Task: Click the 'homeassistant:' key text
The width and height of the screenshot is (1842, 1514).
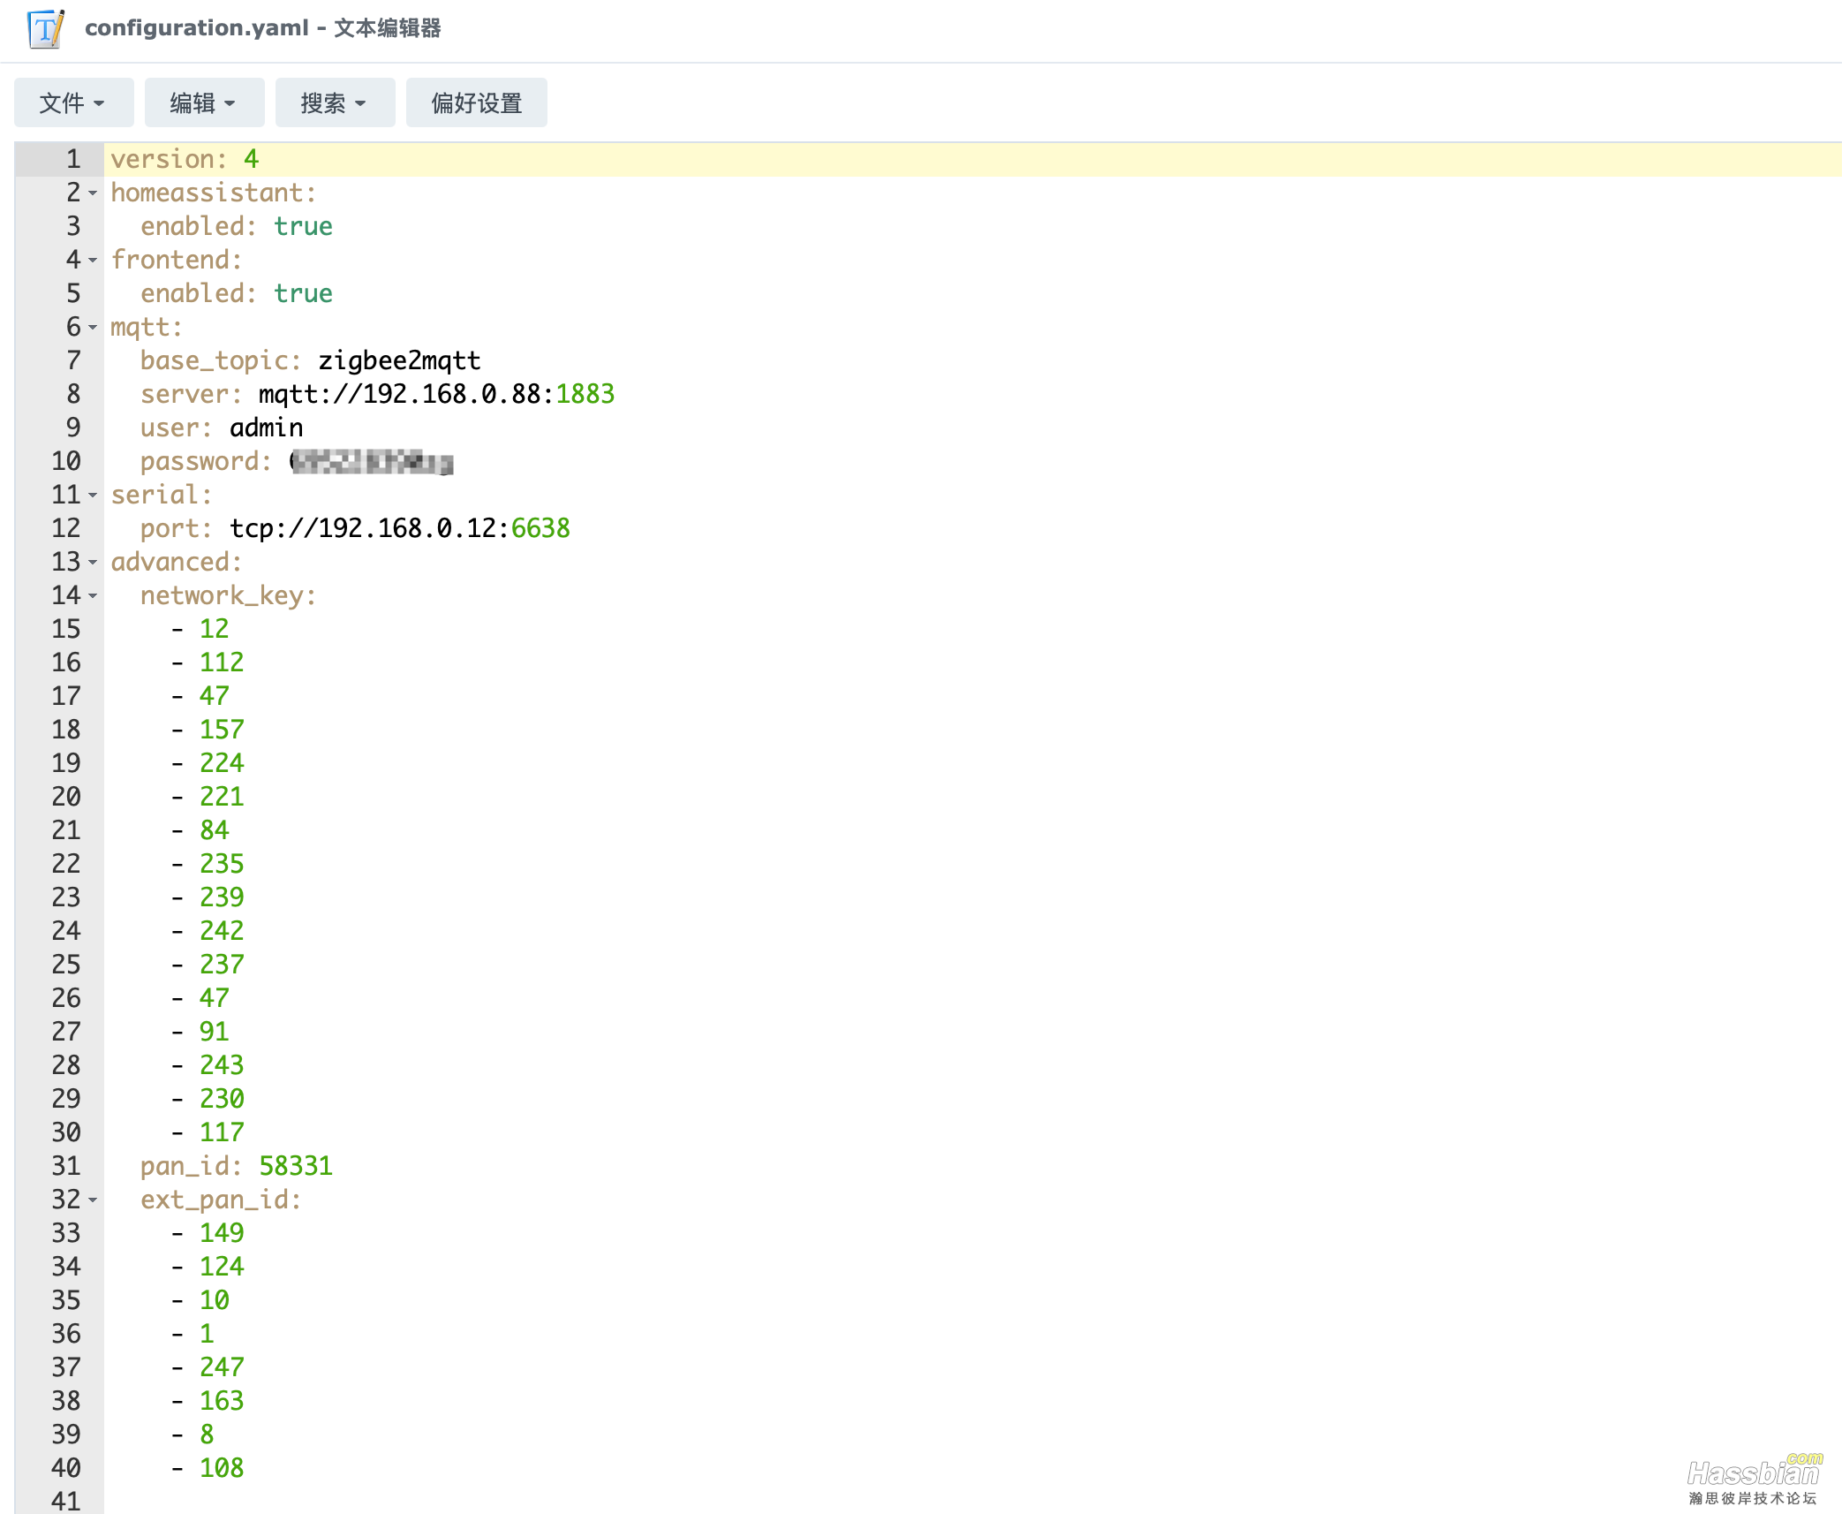Action: click(x=214, y=193)
